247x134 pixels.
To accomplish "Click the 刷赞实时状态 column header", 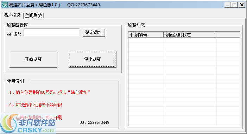I will (x=190, y=35).
